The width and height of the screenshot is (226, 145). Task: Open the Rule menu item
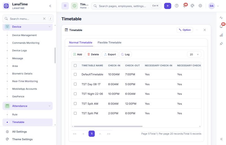coord(15,115)
